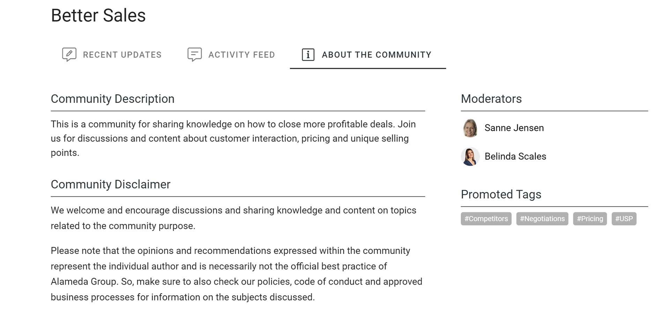Click the Activity Feed speech bubble icon

pos(194,54)
